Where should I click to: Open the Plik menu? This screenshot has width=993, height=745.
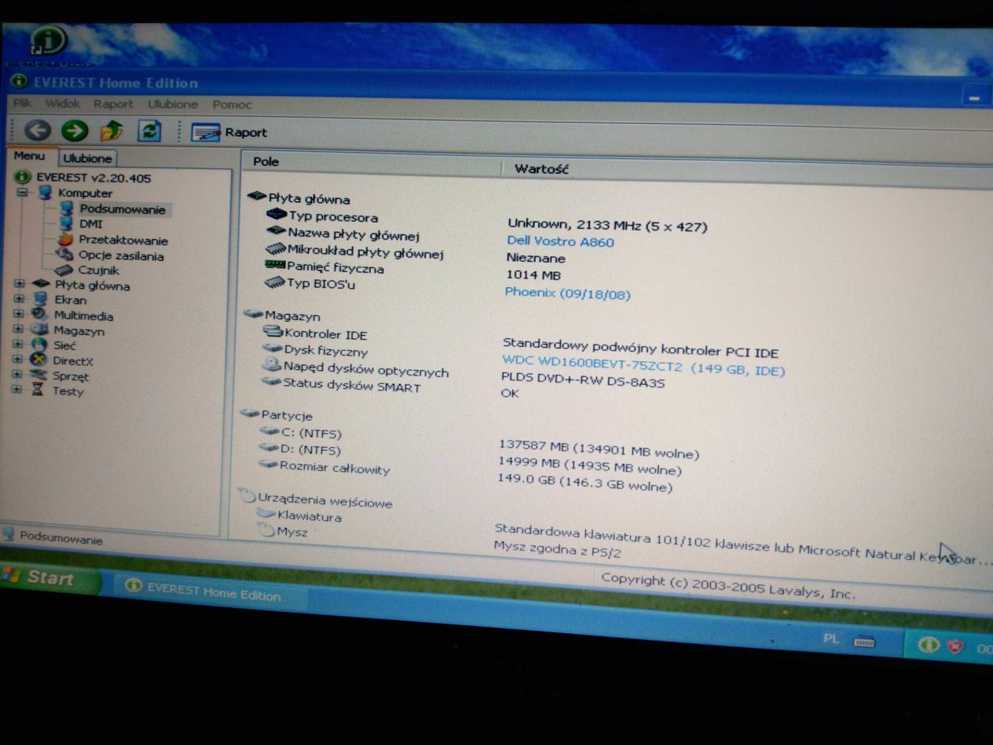[x=22, y=103]
